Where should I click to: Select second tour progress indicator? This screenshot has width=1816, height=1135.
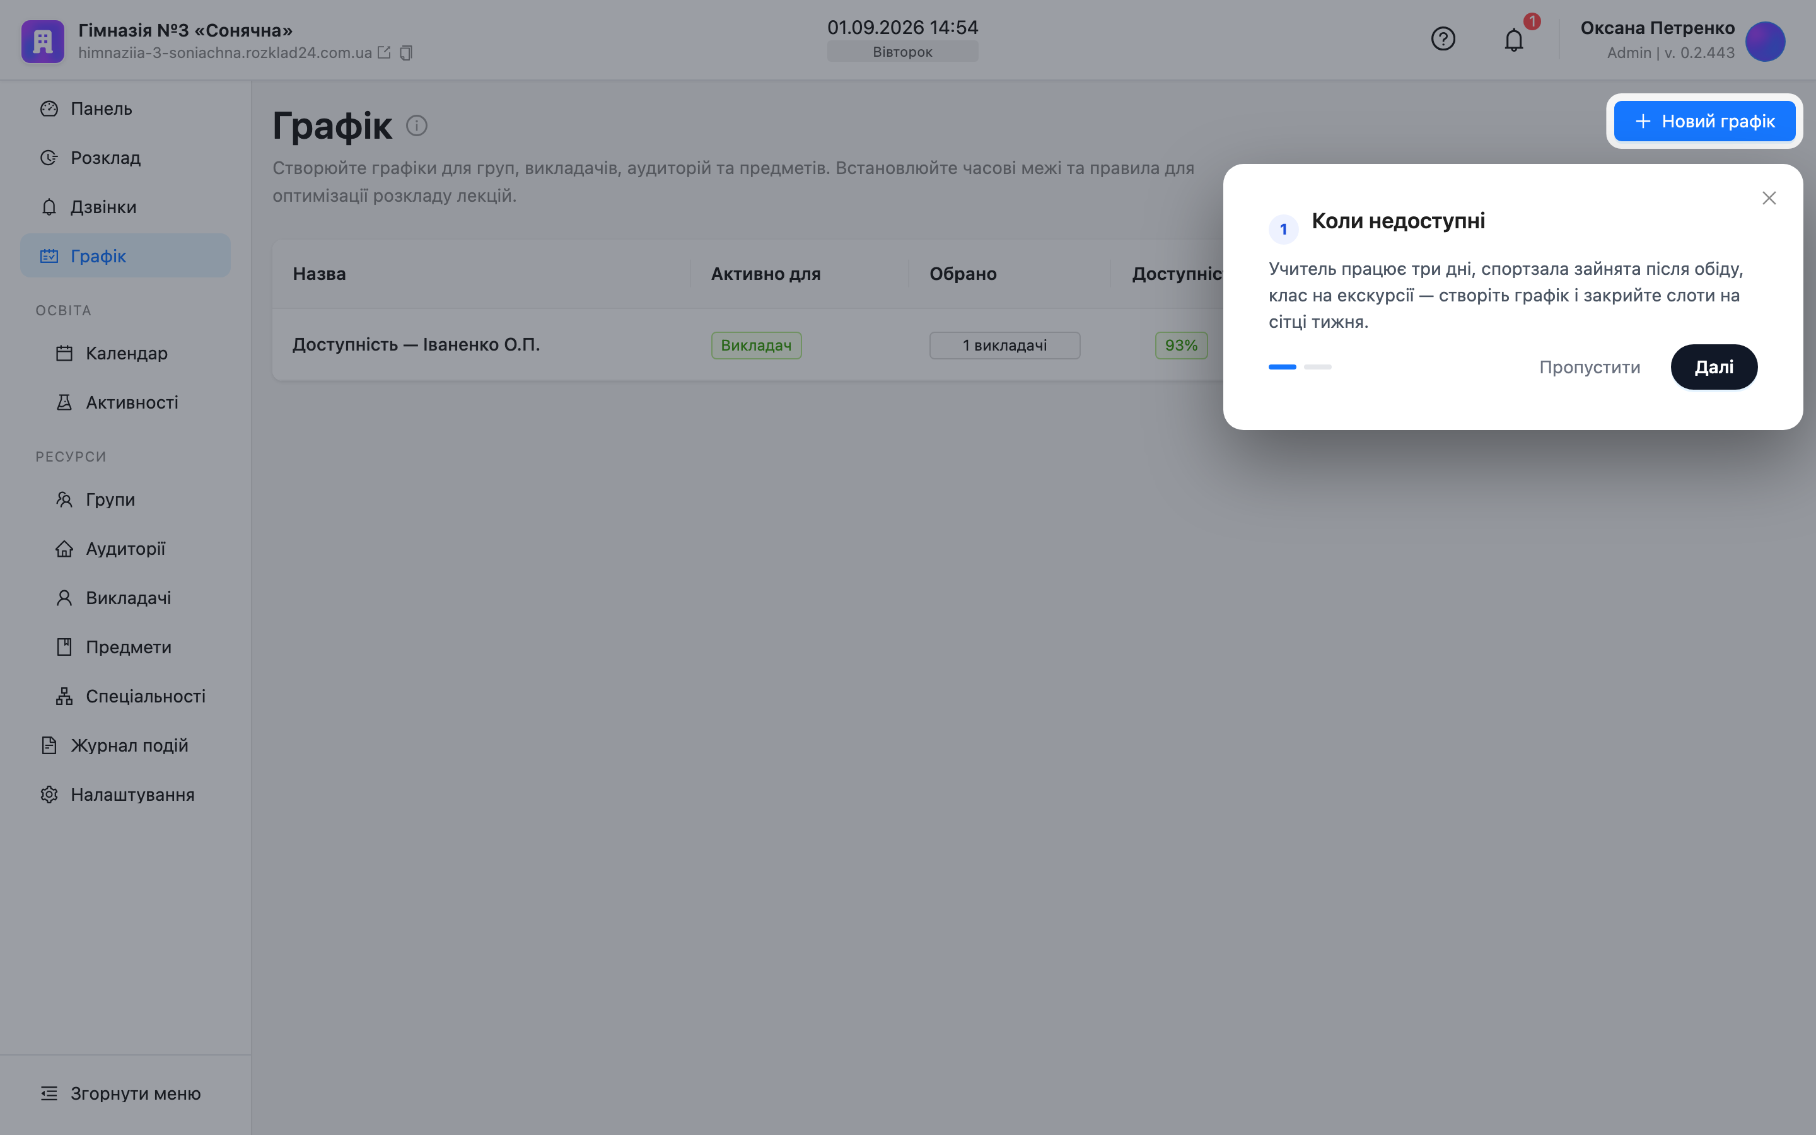click(x=1318, y=367)
